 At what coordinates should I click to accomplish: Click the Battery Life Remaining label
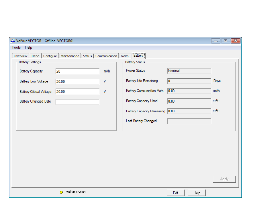point(142,81)
